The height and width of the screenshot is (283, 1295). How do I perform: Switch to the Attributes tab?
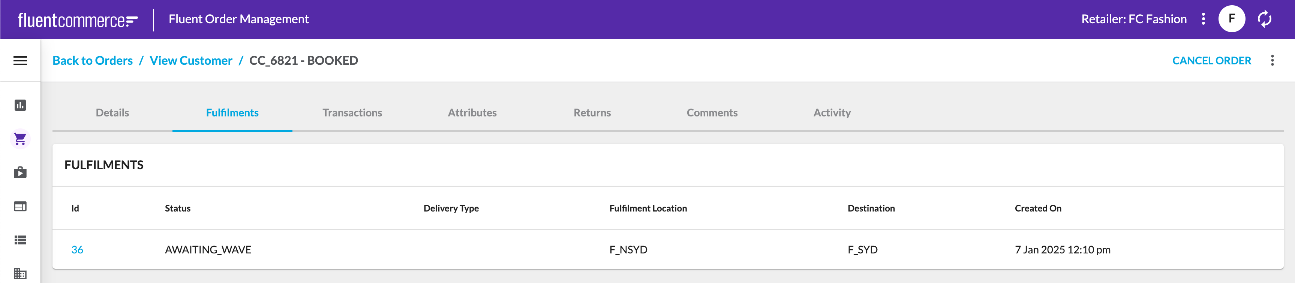(x=472, y=112)
